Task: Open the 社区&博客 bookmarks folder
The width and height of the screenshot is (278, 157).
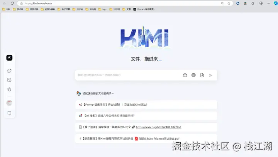Action: (48, 9)
